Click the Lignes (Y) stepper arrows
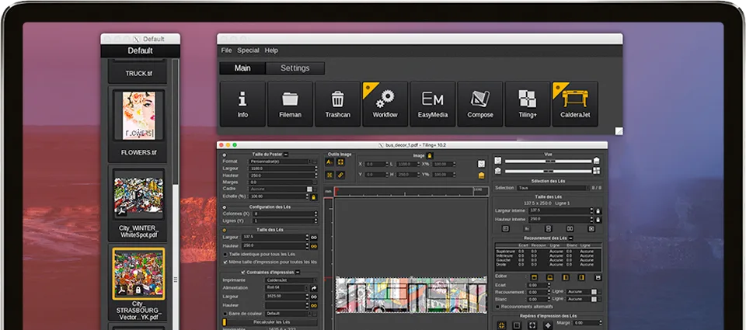The height and width of the screenshot is (330, 746). point(315,221)
